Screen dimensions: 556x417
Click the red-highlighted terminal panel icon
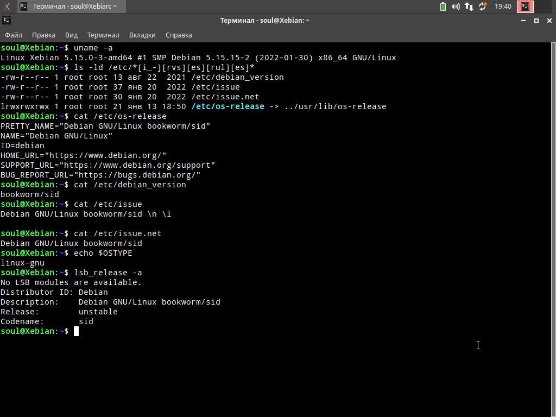pos(525,7)
